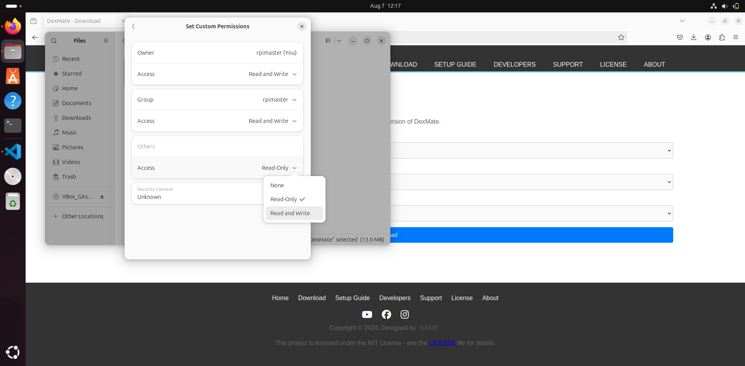Open SUPPORT nav item
The height and width of the screenshot is (366, 745).
pos(568,64)
